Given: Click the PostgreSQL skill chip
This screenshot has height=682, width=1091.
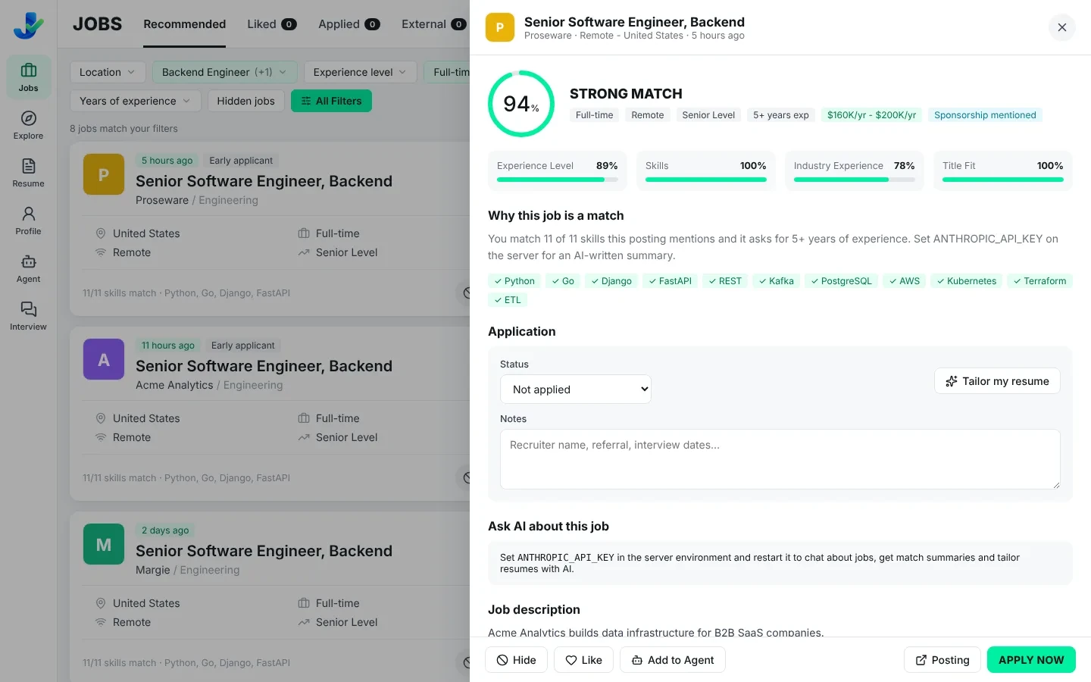Looking at the screenshot, I should 841,281.
